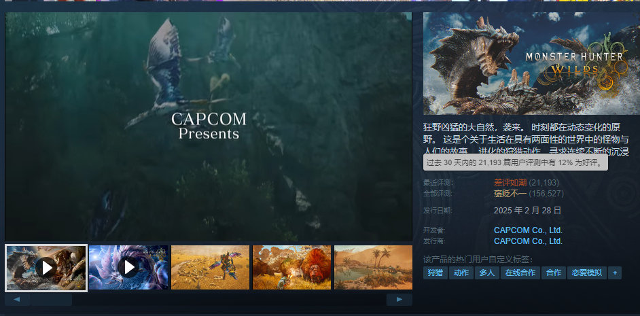The image size is (640, 316).
Task: Open the desert oasis palm trees screenshot
Action: tap(373, 268)
